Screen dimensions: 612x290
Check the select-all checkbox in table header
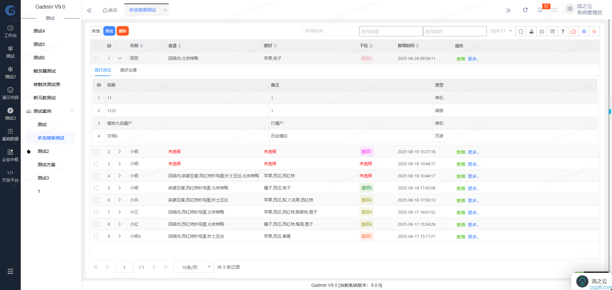click(96, 46)
